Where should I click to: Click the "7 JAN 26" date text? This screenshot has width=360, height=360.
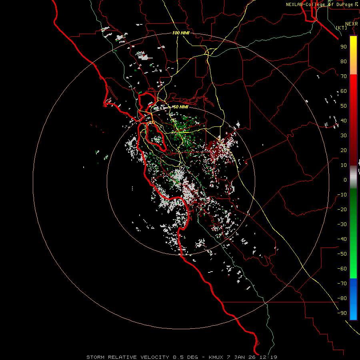[242, 357]
